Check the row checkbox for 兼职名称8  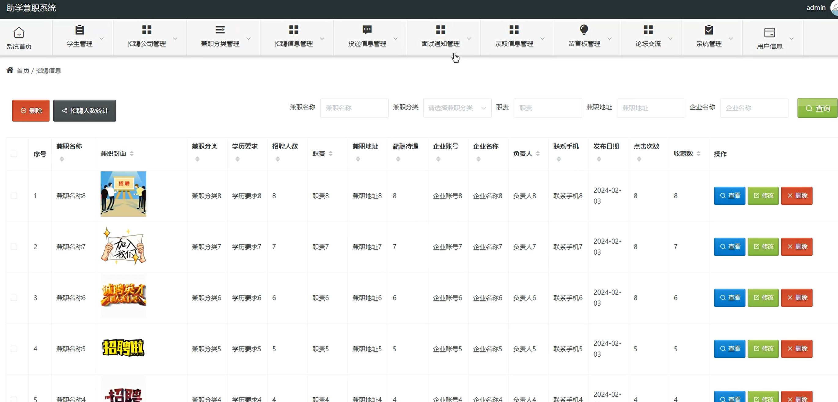[x=14, y=196]
